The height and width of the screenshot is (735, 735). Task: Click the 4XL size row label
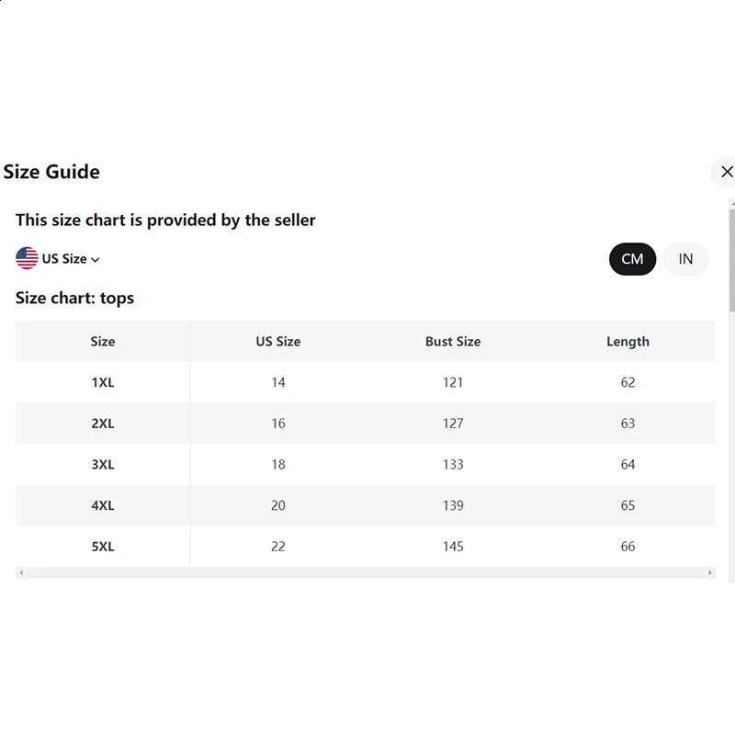pyautogui.click(x=103, y=505)
